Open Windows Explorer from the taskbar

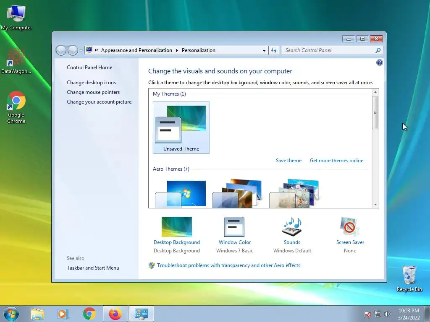click(x=37, y=314)
